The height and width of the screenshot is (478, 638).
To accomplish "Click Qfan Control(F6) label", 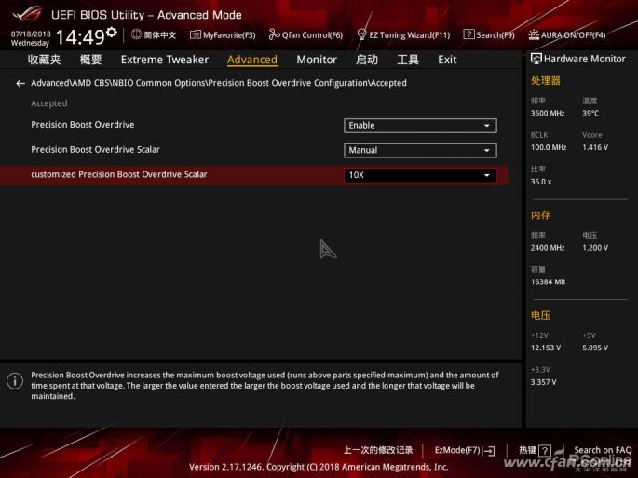I will pos(313,35).
